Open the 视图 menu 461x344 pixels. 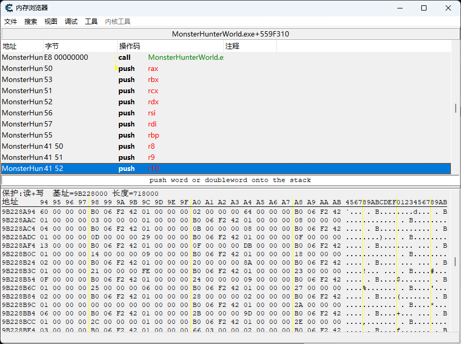pyautogui.click(x=51, y=22)
